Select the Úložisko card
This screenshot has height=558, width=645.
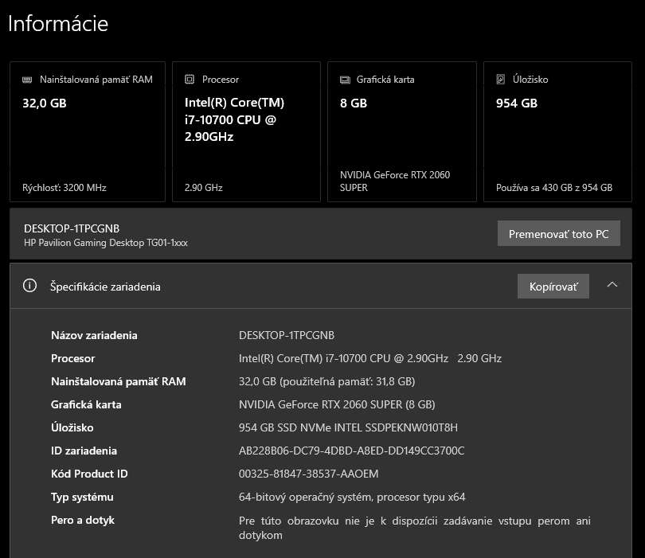click(557, 131)
